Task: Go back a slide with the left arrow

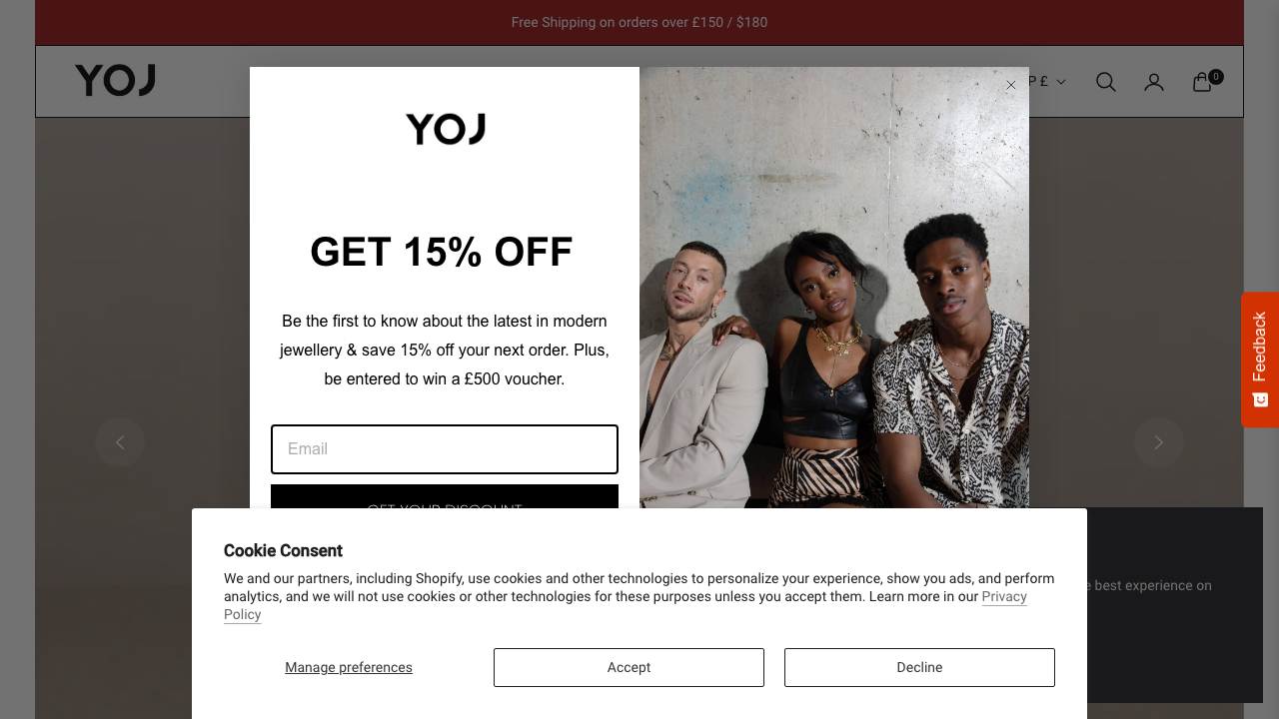Action: pos(120,442)
